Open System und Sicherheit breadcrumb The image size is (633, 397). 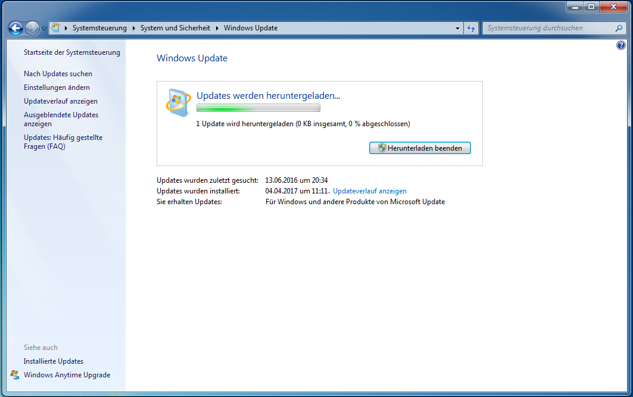click(175, 28)
